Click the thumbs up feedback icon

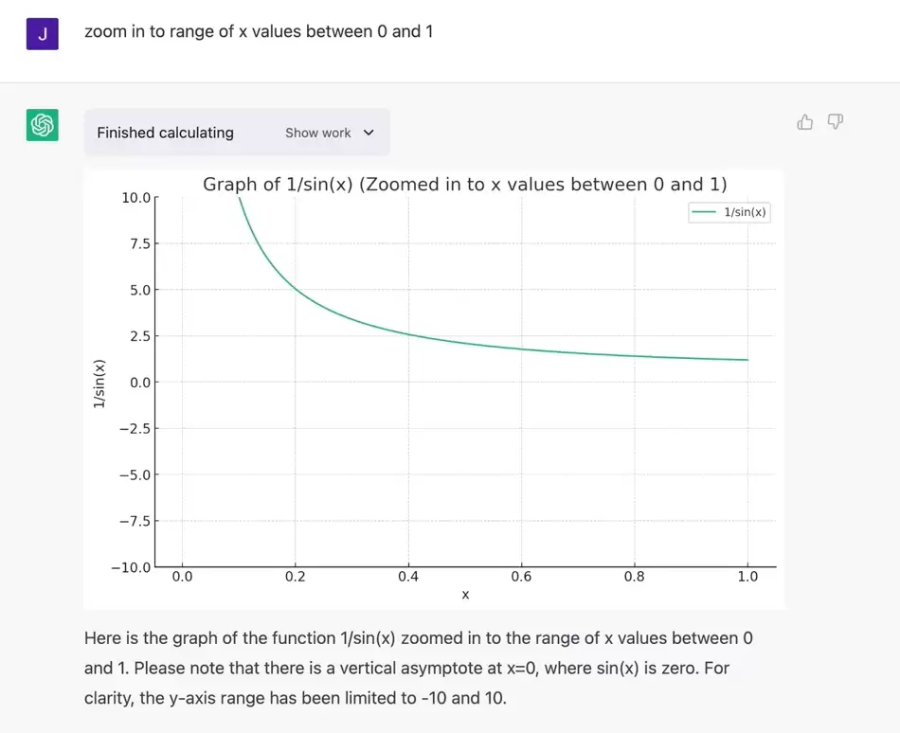tap(804, 121)
